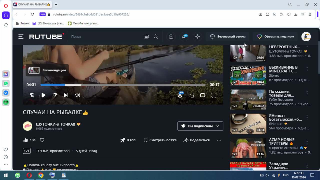Skip forward 10 seconds
The width and height of the screenshot is (320, 180).
54,95
